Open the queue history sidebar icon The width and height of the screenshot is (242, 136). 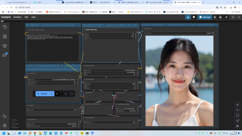(x=5, y=27)
